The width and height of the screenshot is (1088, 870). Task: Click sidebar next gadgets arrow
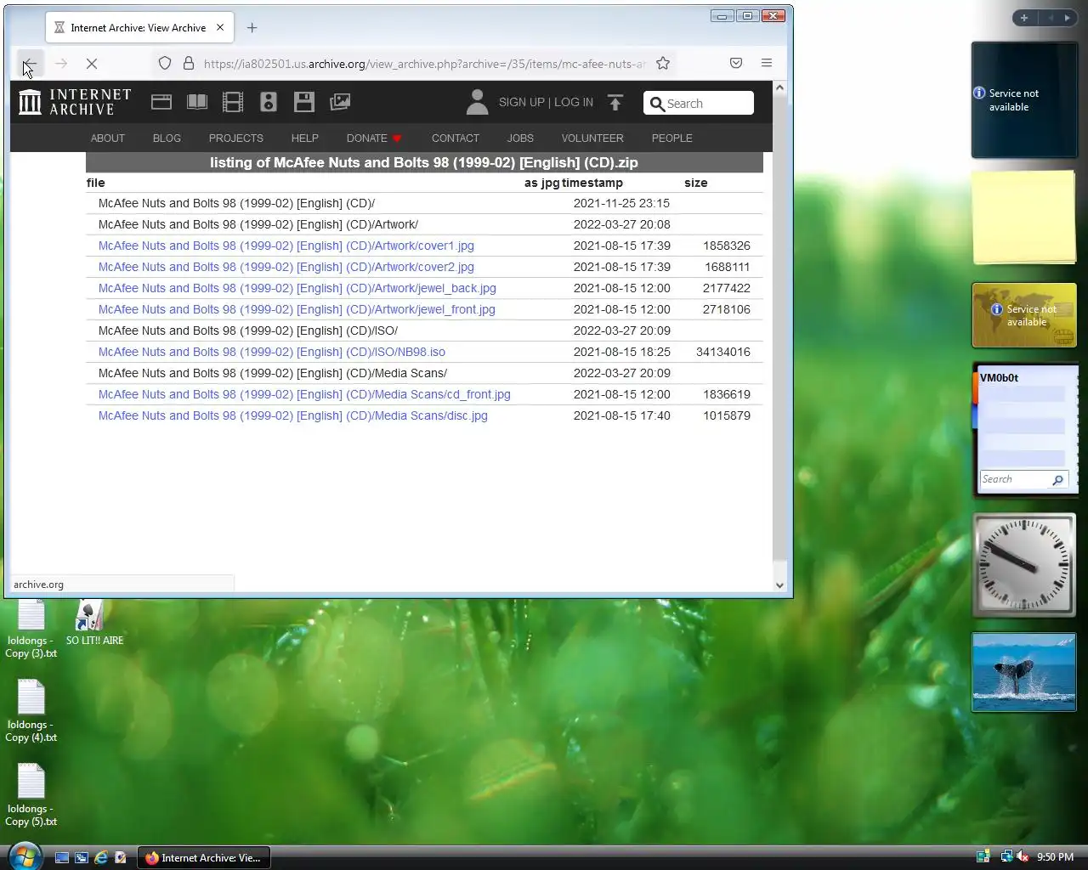1068,18
